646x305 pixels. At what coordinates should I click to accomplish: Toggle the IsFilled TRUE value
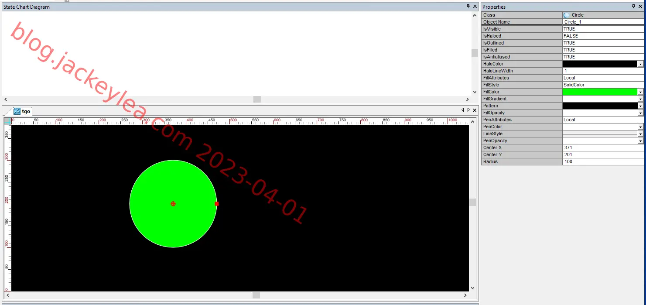603,50
